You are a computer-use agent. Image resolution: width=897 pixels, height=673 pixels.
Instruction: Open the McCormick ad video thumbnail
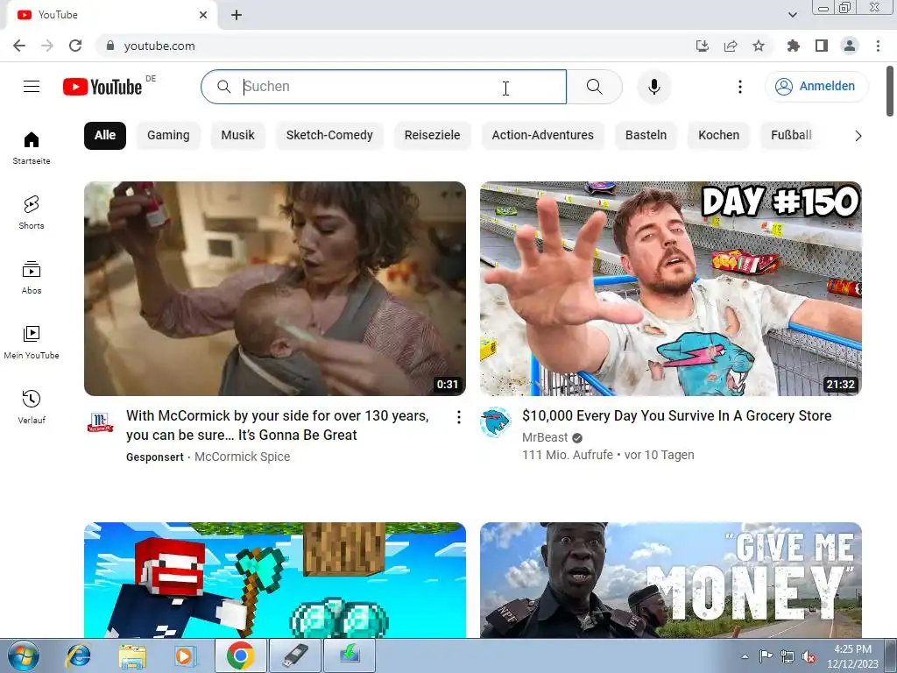(274, 288)
